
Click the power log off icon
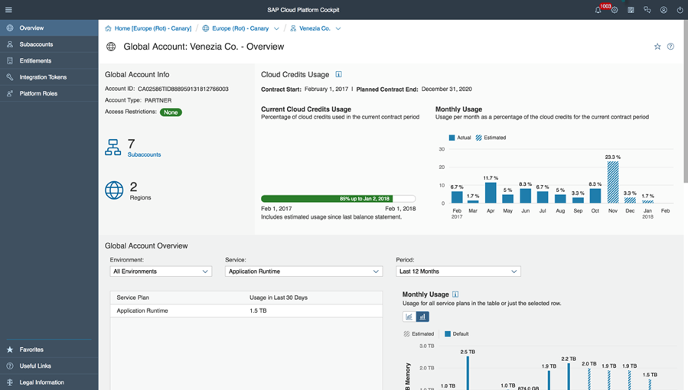680,10
